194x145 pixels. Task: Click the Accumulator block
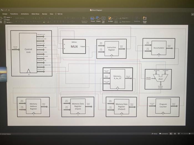(x=159, y=48)
